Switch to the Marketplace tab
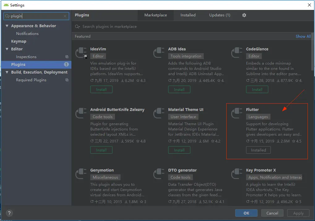315x221 pixels. point(155,15)
